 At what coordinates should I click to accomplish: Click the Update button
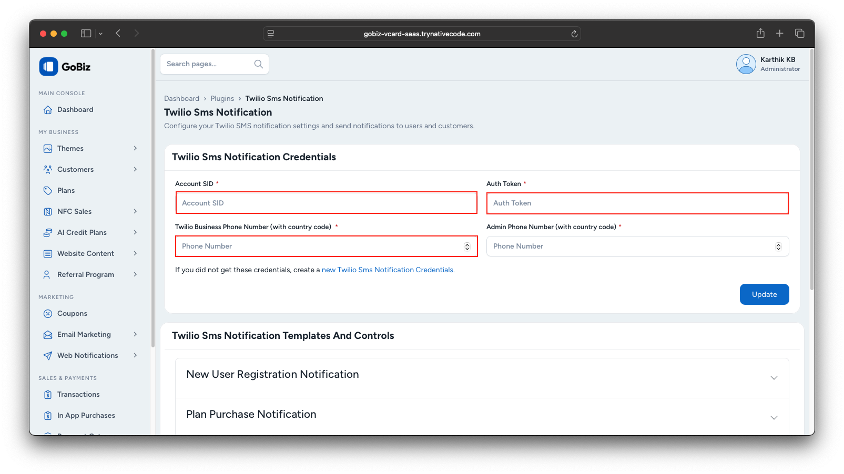click(x=764, y=294)
